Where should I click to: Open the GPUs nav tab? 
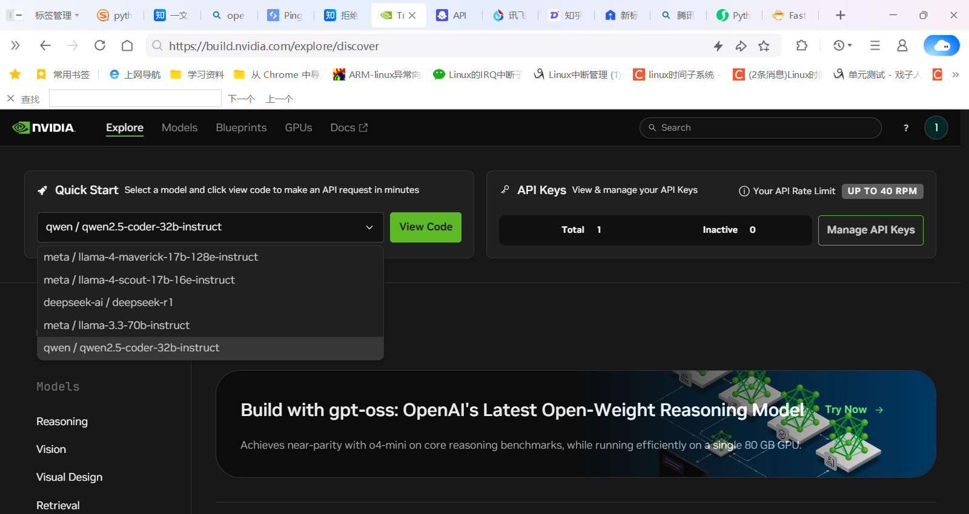pos(299,128)
